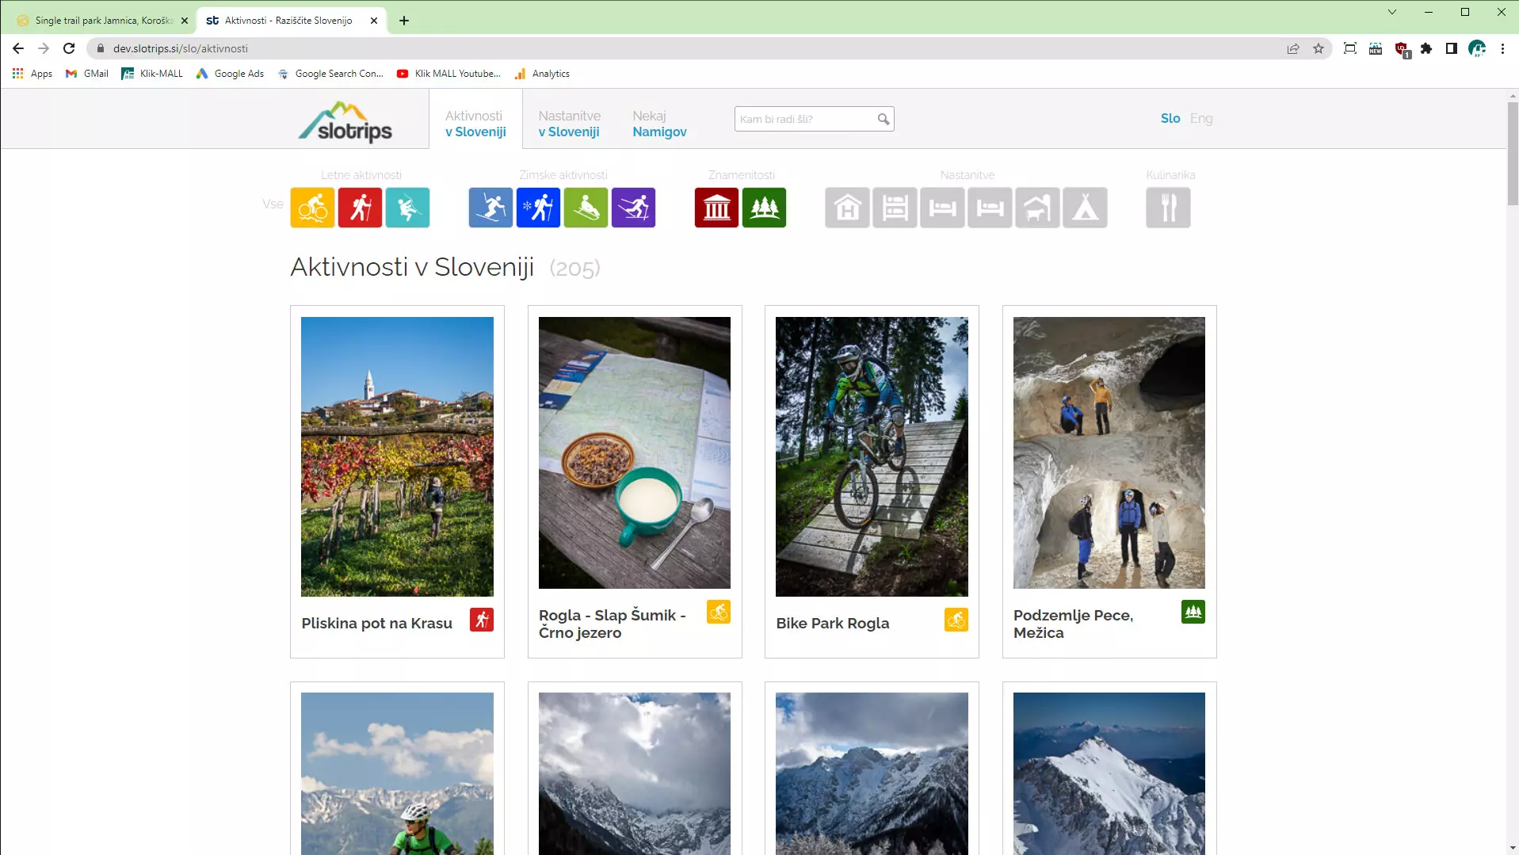Select the Kulinarika fork and knife filter
Image resolution: width=1519 pixels, height=855 pixels.
click(x=1168, y=208)
